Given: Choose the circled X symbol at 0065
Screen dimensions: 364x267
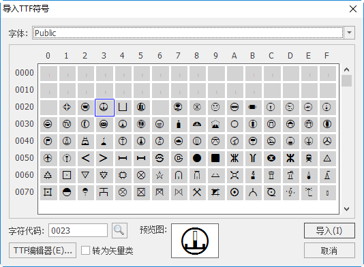Looking at the screenshot, I should (x=141, y=175).
